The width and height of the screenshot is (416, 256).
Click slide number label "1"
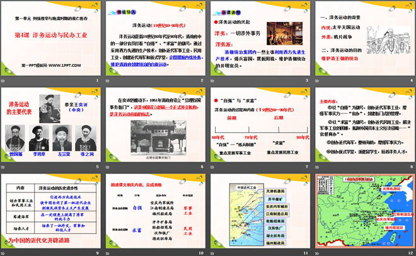[x=97, y=81]
